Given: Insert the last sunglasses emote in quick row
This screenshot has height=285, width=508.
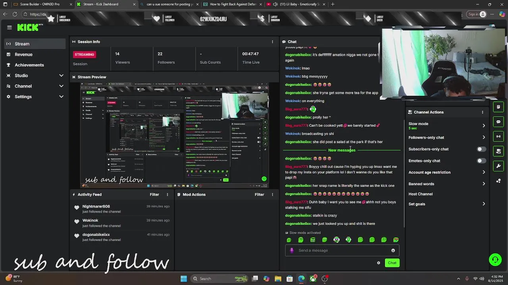Looking at the screenshot, I should point(396,239).
